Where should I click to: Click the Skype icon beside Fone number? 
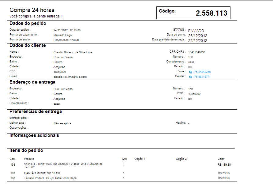(x=190, y=72)
